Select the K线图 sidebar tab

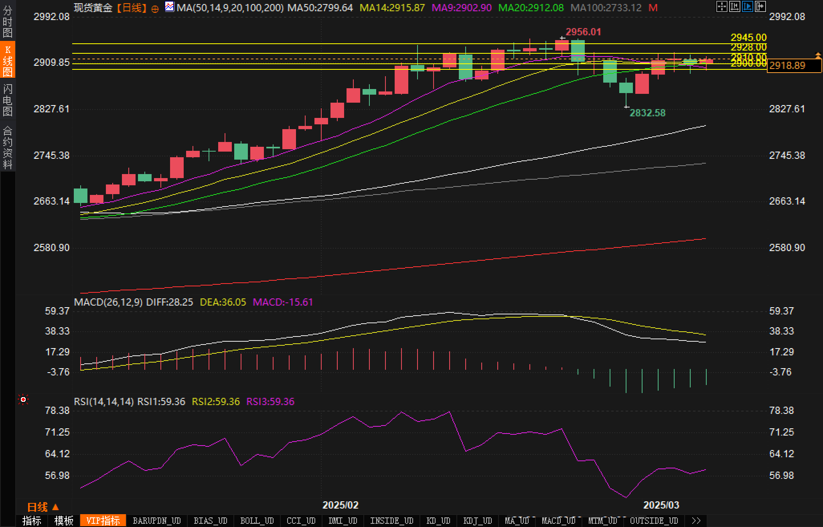coord(8,60)
